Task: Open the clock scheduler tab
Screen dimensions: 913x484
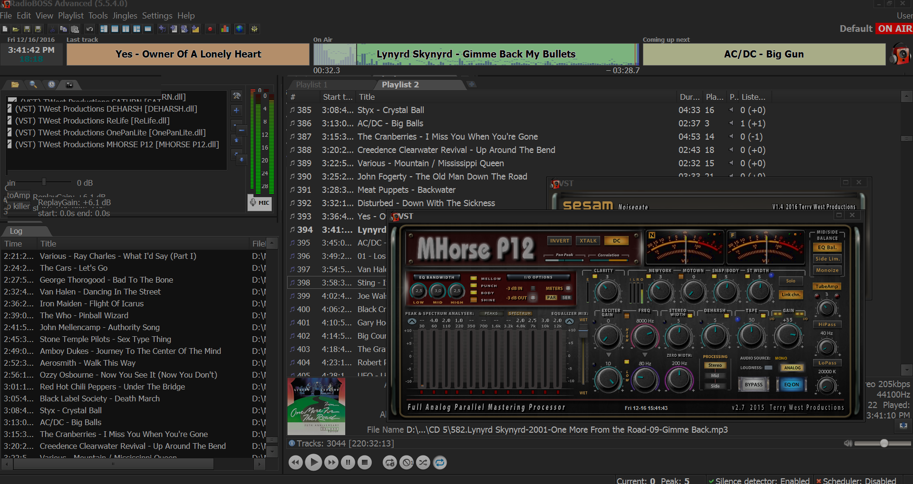Action: 51,85
